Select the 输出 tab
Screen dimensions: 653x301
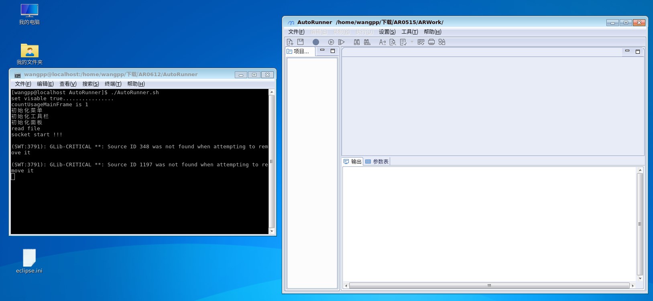352,162
